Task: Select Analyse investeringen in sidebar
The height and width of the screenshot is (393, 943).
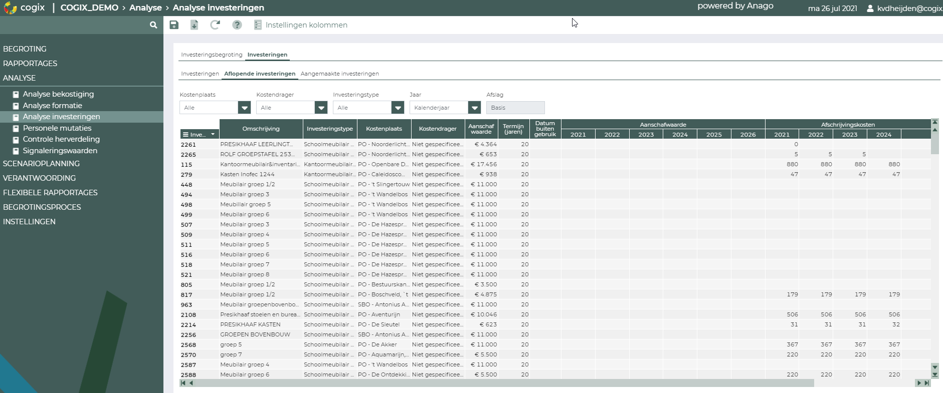Action: 61,117
